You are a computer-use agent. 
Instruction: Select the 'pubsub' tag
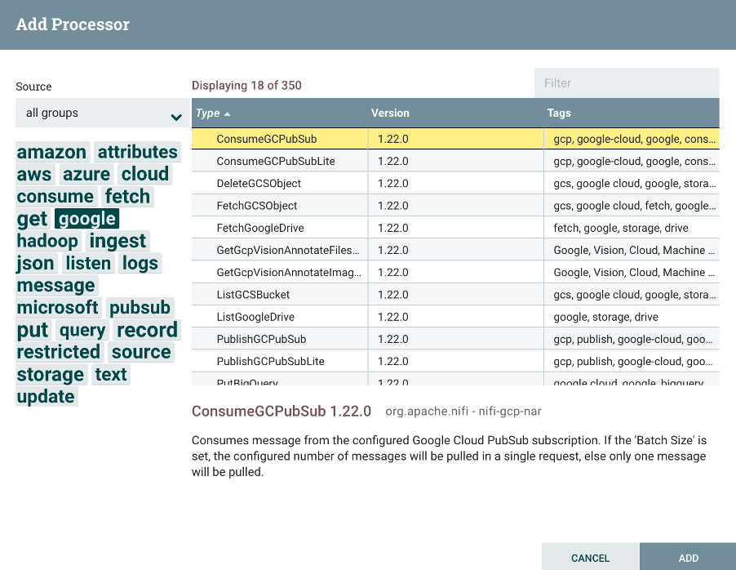pyautogui.click(x=140, y=308)
